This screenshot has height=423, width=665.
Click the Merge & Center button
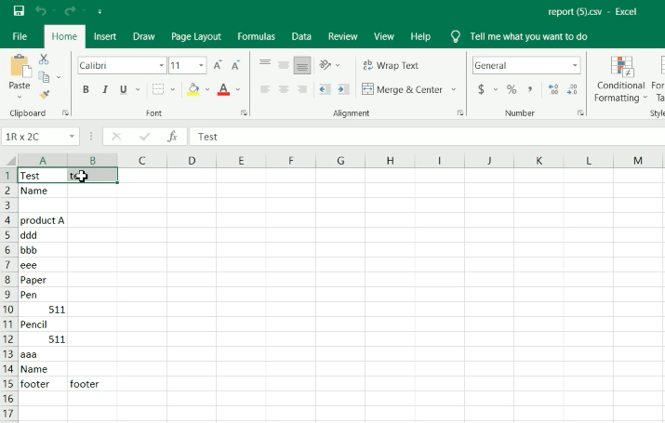403,89
